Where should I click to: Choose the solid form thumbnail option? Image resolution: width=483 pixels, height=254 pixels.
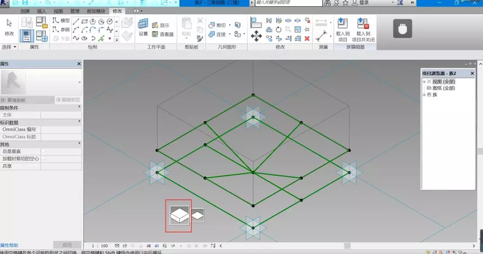[179, 215]
